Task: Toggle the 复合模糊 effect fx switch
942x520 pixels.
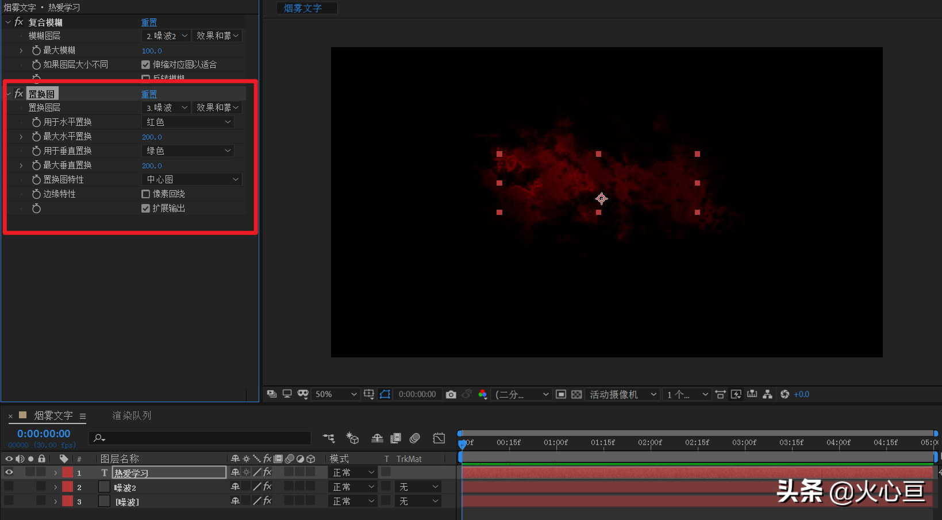Action: tap(19, 22)
